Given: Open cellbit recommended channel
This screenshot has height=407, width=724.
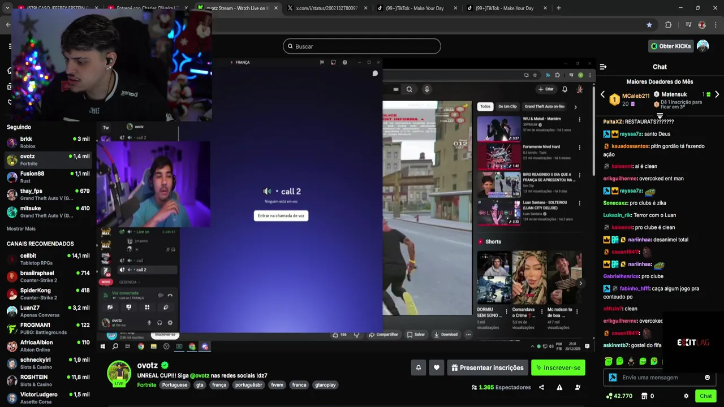Looking at the screenshot, I should 48,259.
